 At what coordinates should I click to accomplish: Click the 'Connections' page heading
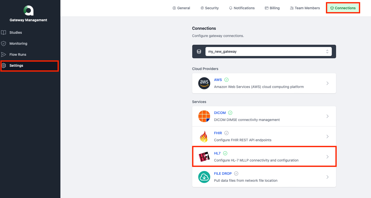204,28
